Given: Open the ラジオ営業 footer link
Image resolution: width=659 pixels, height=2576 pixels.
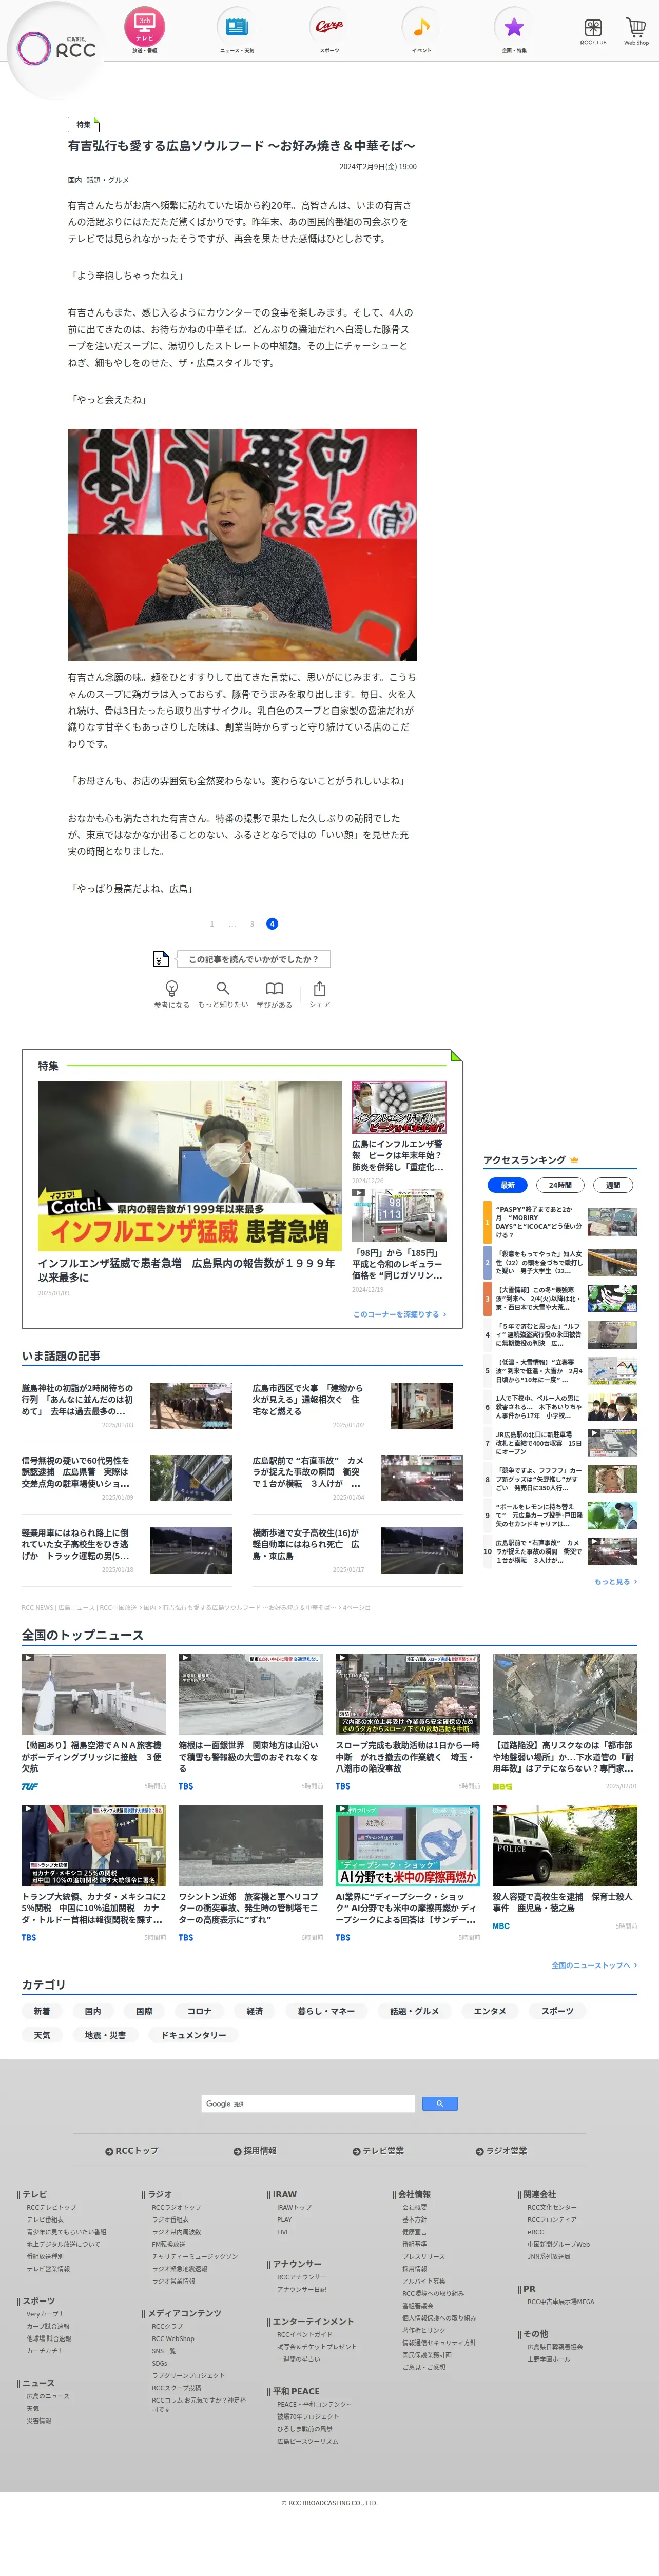Looking at the screenshot, I should pyautogui.click(x=501, y=2151).
